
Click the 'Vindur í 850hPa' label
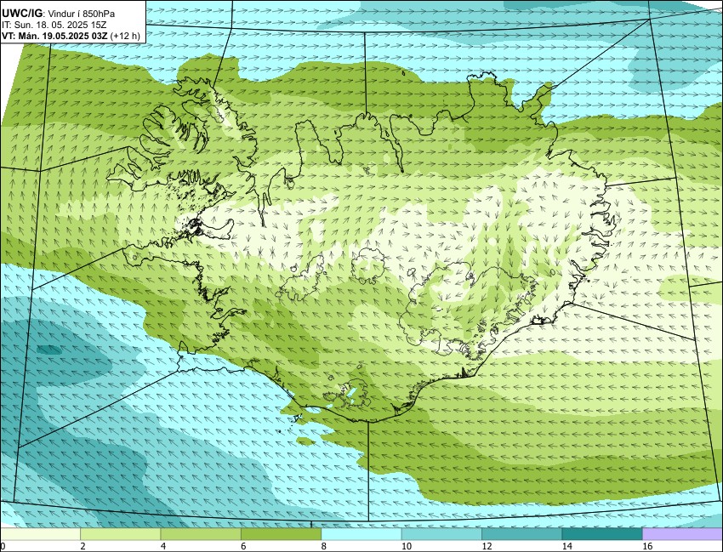[82, 14]
